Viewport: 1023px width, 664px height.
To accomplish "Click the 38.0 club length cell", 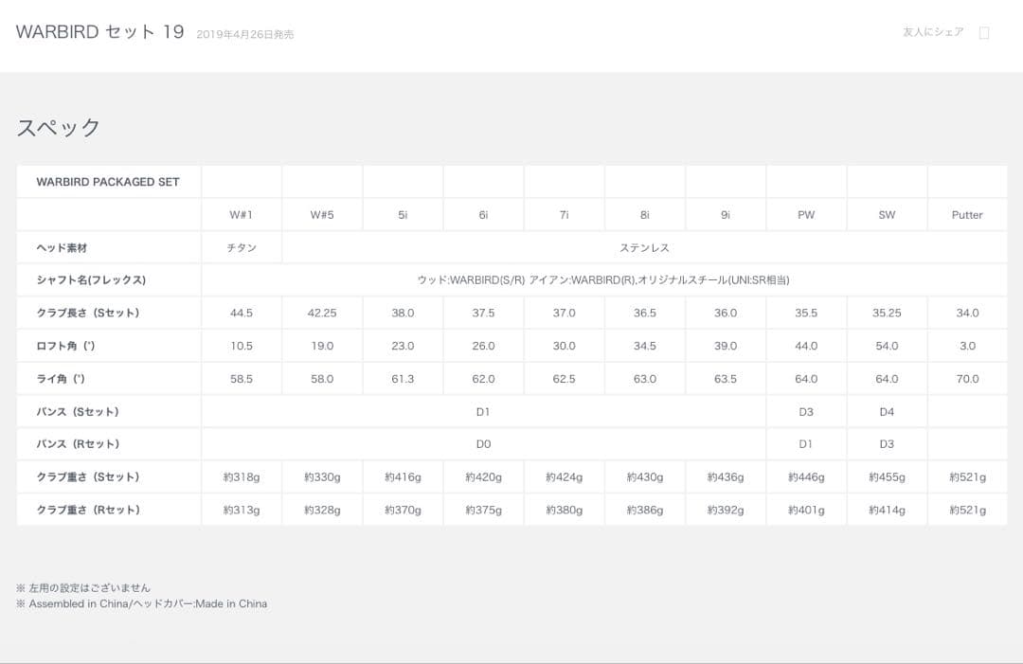I will (x=403, y=314).
